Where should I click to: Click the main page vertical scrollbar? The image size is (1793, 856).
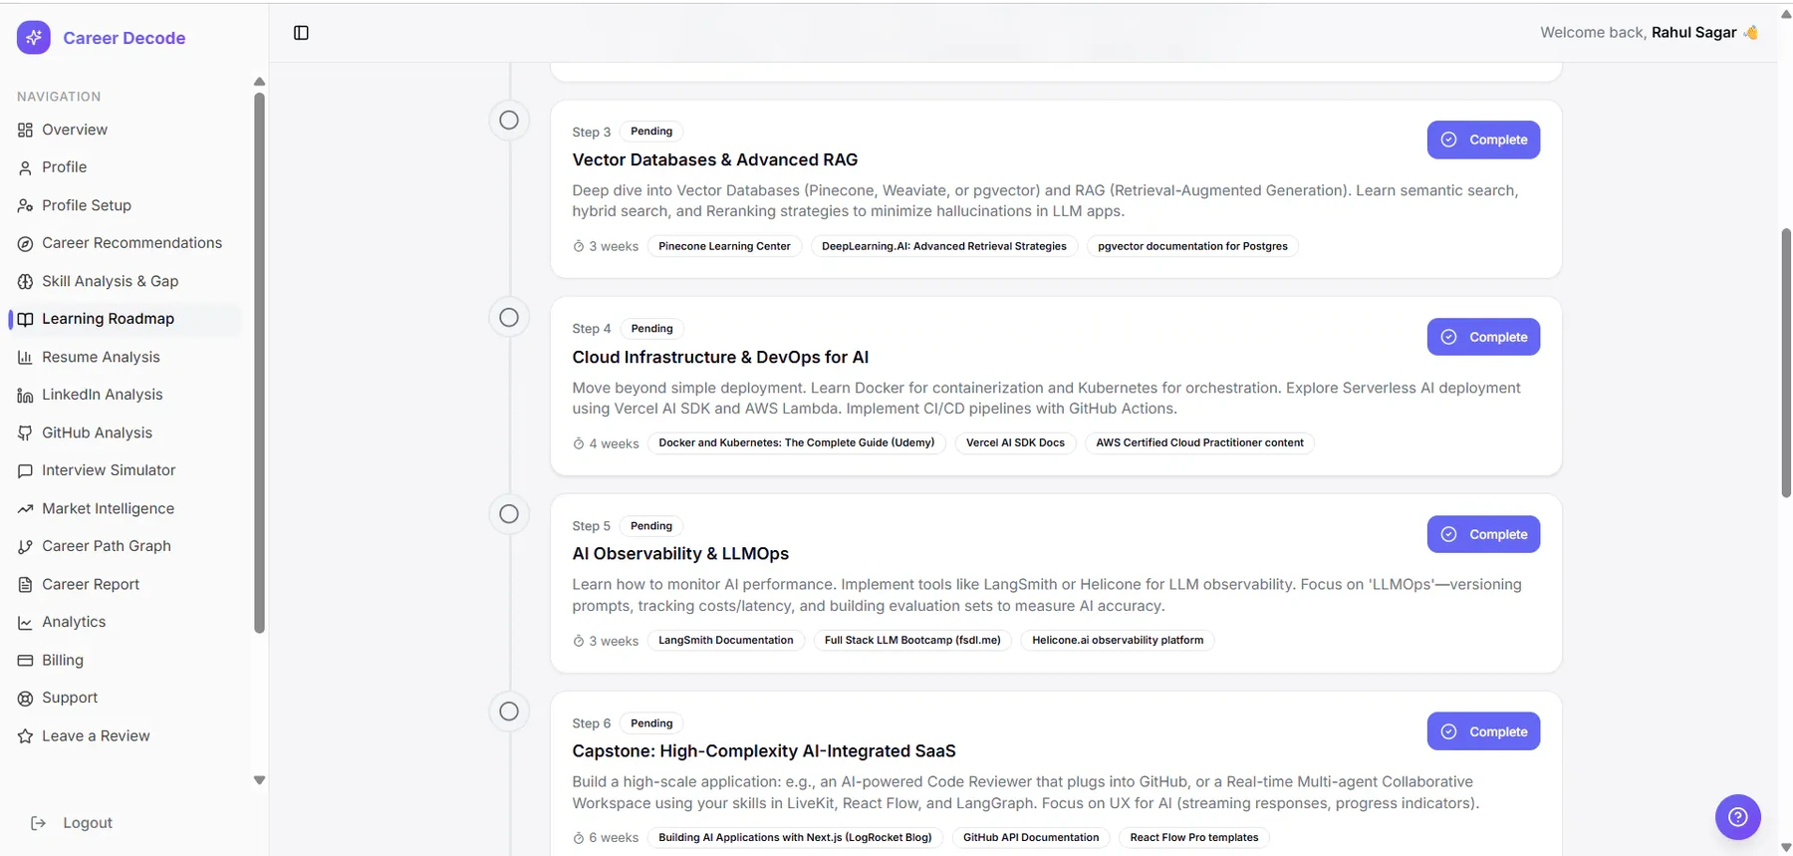tap(1785, 363)
